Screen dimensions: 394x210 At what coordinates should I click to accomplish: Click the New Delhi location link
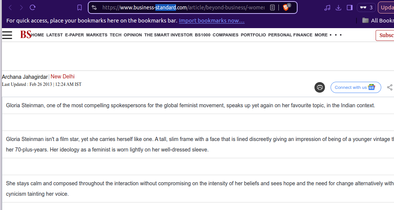pos(63,76)
